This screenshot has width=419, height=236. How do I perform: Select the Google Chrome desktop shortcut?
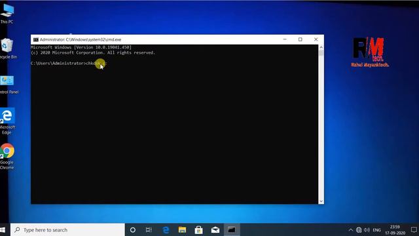coord(7,156)
